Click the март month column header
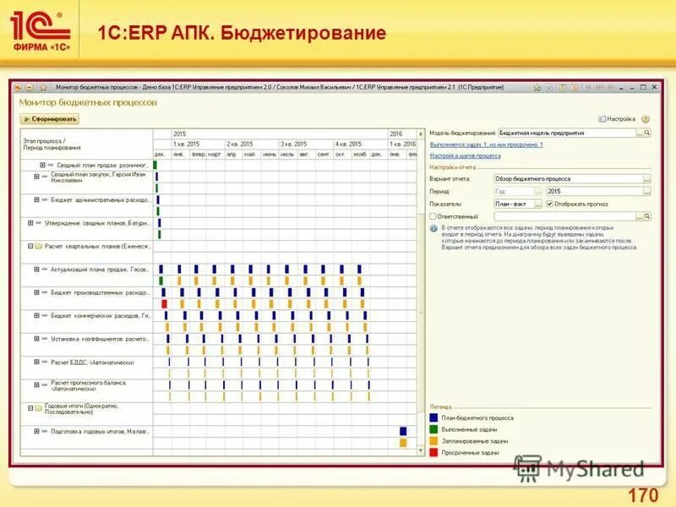Image resolution: width=676 pixels, height=507 pixels. [x=215, y=155]
